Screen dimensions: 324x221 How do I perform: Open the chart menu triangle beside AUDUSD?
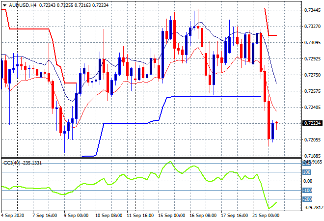pyautogui.click(x=4, y=5)
